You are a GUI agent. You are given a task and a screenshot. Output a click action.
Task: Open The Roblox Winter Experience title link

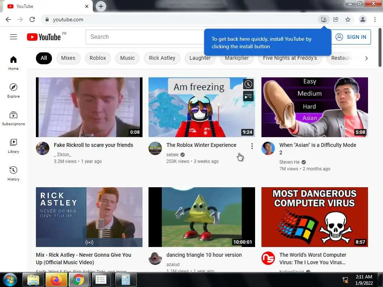pyautogui.click(x=201, y=145)
